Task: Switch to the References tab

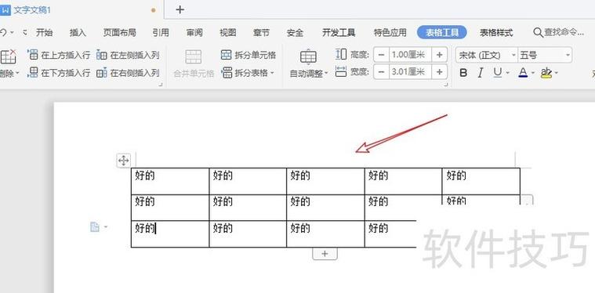Action: pyautogui.click(x=161, y=33)
